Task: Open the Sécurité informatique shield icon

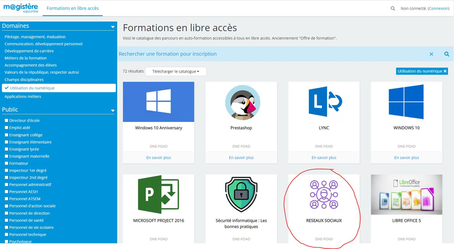Action: click(x=241, y=194)
